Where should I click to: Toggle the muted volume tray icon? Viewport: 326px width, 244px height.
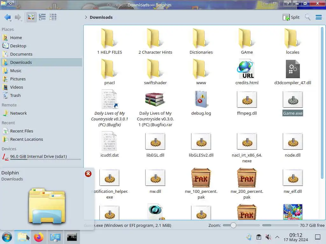tap(268, 237)
